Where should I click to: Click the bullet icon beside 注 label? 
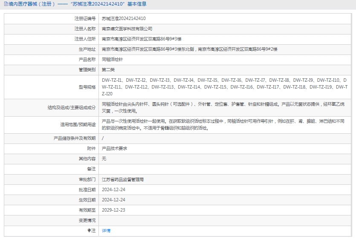point(89,230)
